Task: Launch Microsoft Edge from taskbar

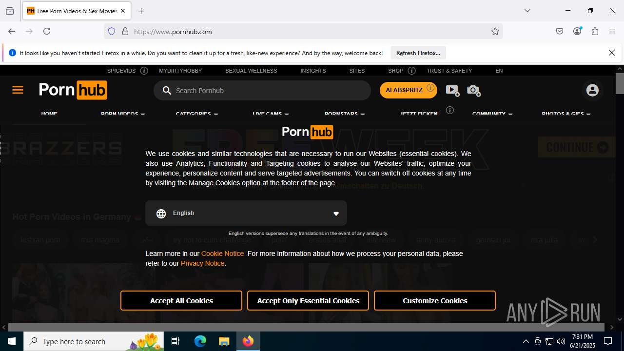Action: click(x=200, y=341)
